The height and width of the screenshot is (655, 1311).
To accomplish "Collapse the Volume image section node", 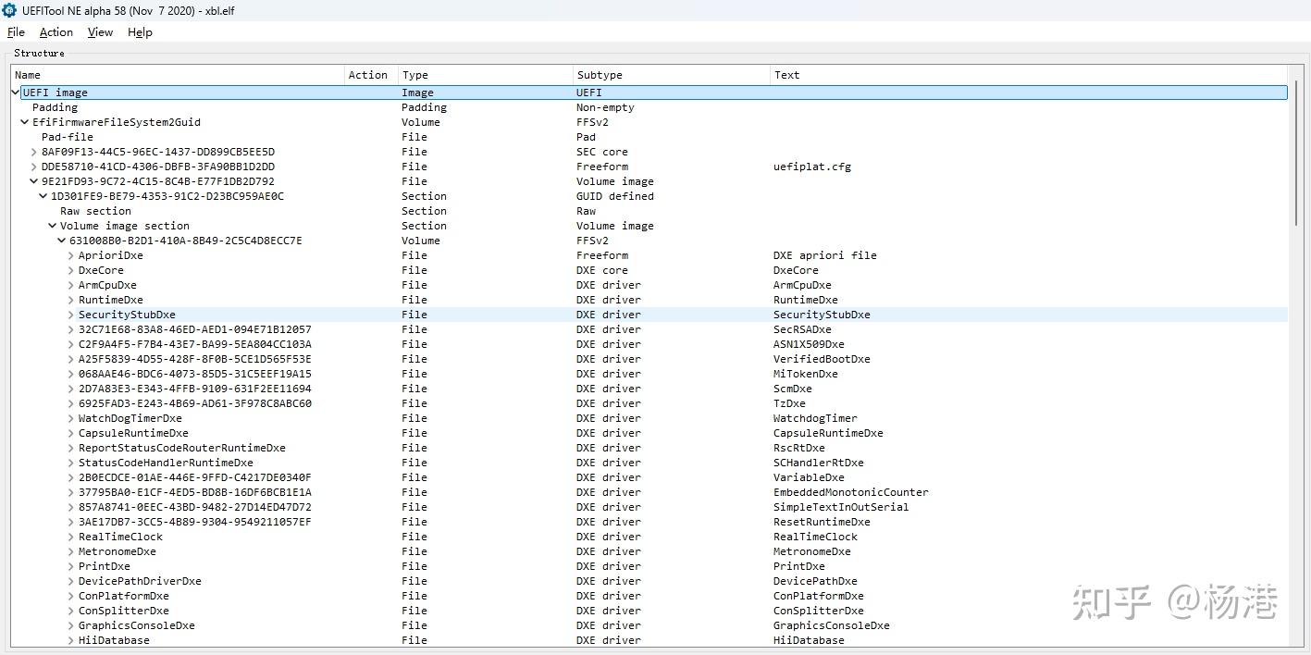I will (x=52, y=226).
